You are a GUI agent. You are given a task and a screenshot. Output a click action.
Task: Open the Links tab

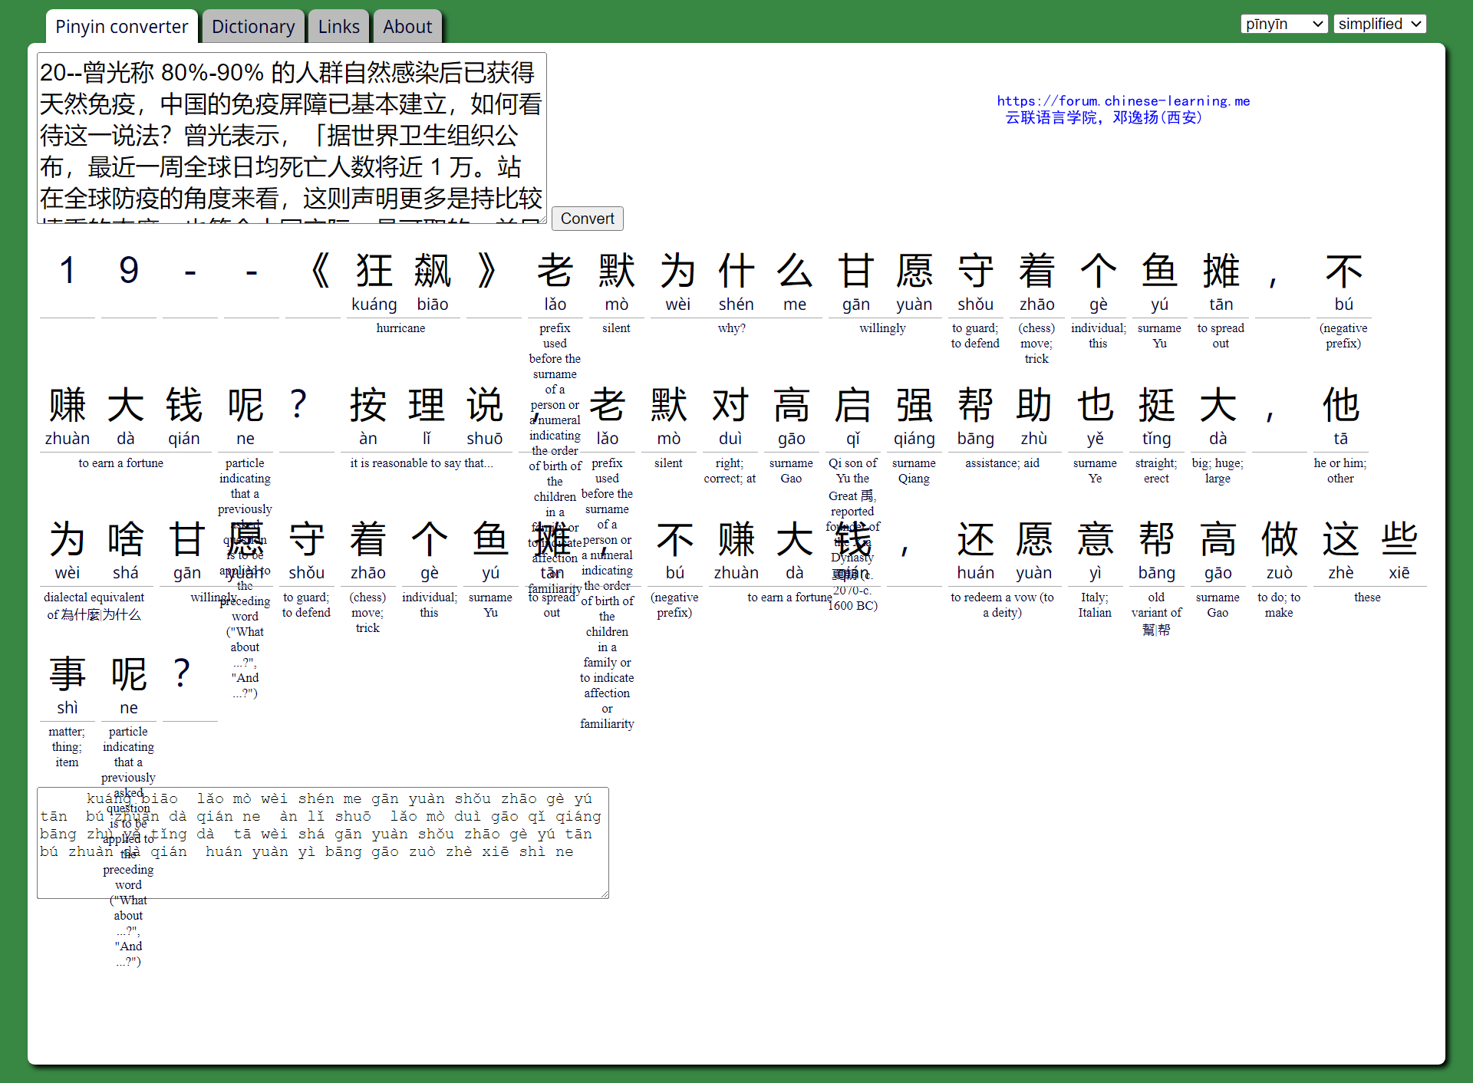click(338, 27)
